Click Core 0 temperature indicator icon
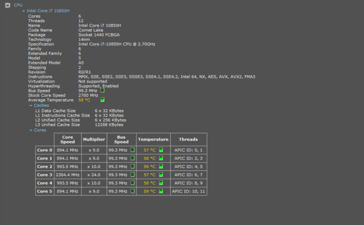364x225 pixels. pos(161,150)
